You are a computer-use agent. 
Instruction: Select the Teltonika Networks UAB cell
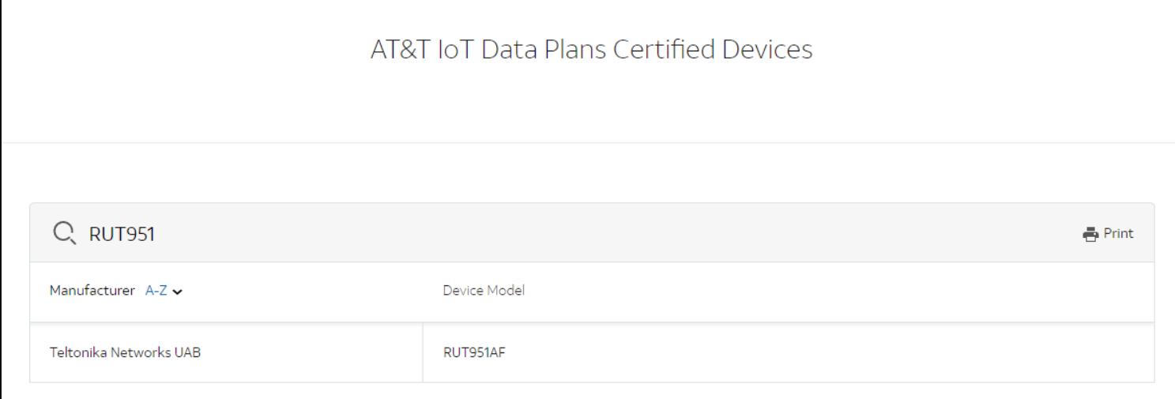226,352
